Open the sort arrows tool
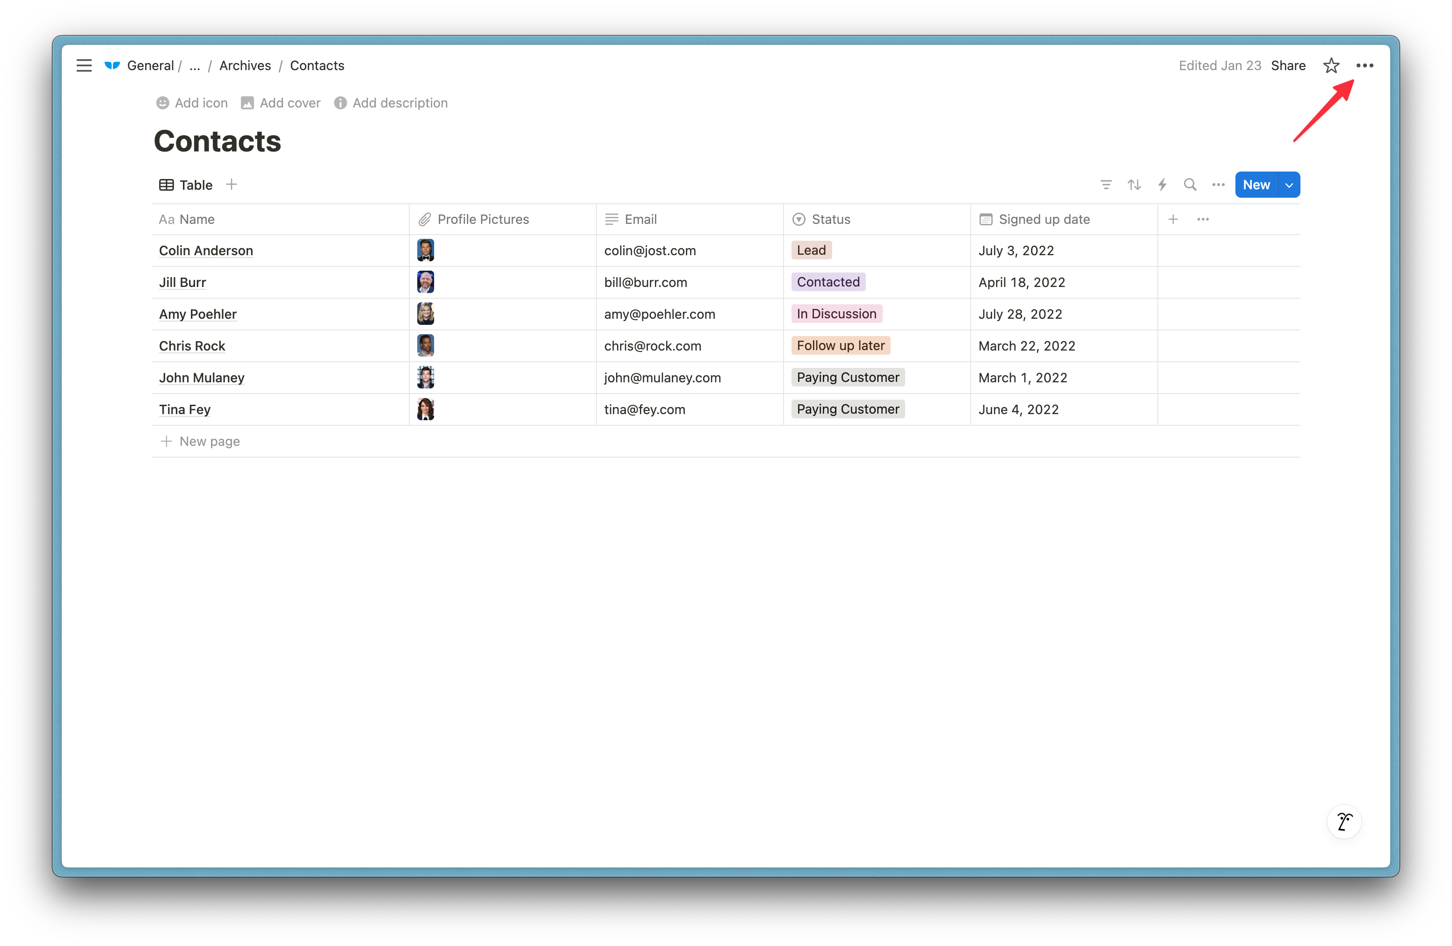 tap(1134, 185)
